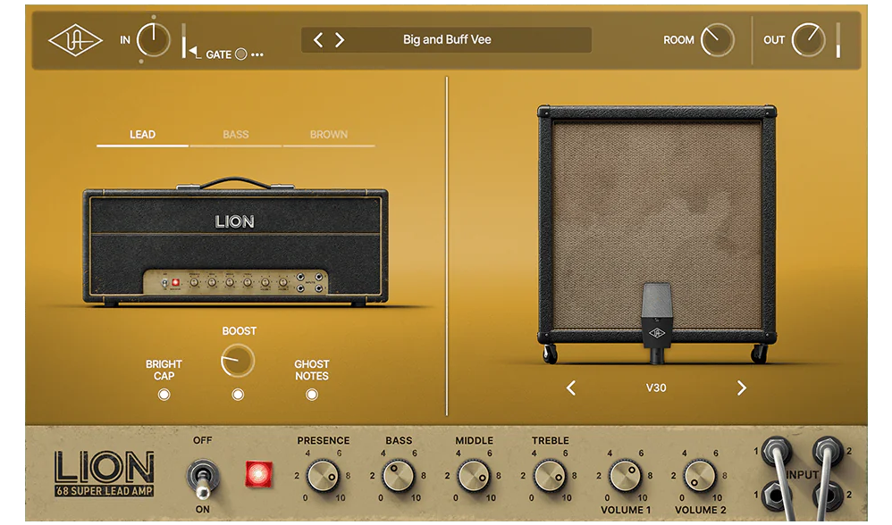Toggle the BOOST on/off button
The width and height of the screenshot is (892, 525).
[x=238, y=395]
